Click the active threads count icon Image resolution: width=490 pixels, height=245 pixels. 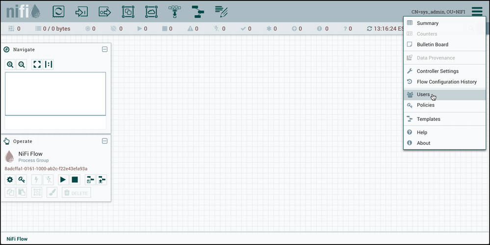pos(11,28)
